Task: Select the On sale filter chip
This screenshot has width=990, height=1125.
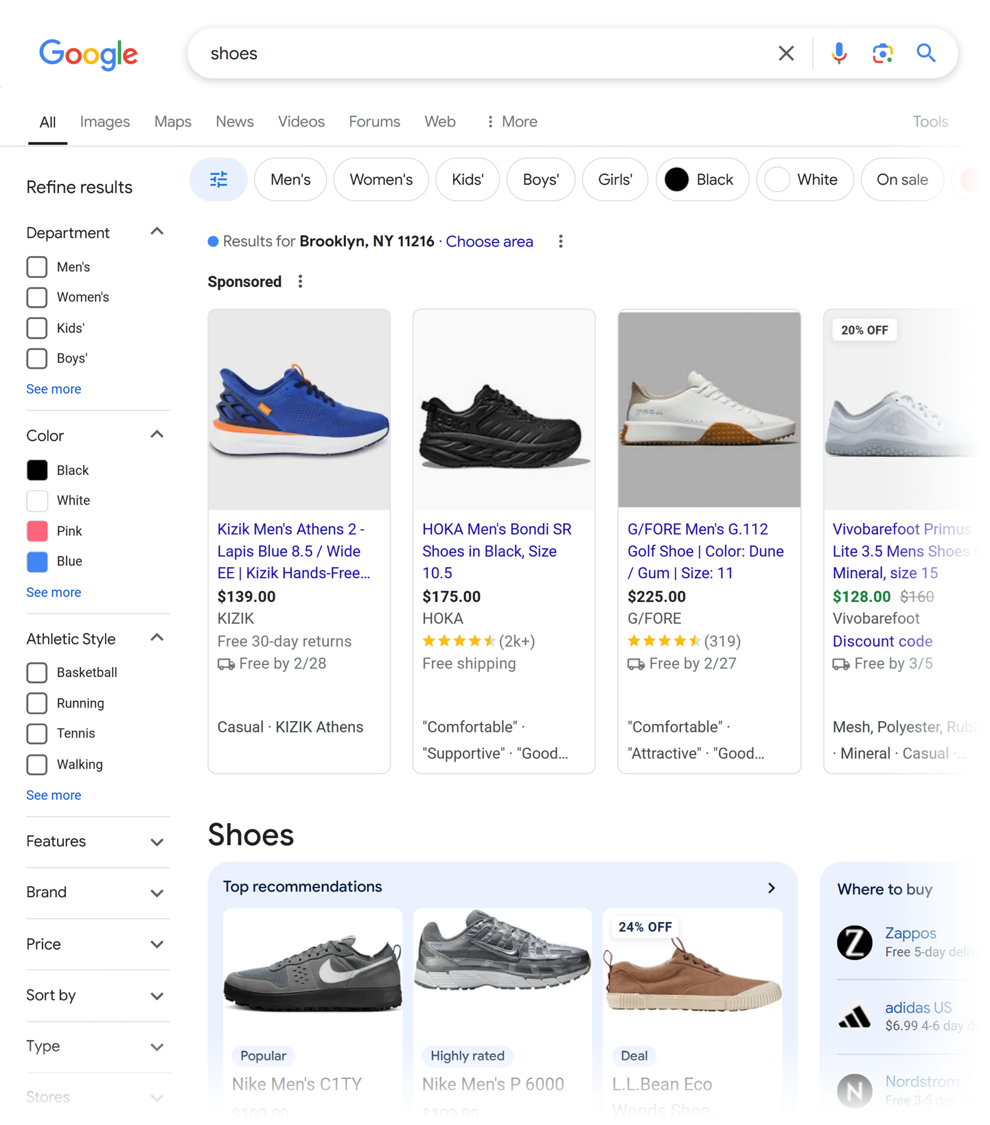Action: pyautogui.click(x=902, y=179)
